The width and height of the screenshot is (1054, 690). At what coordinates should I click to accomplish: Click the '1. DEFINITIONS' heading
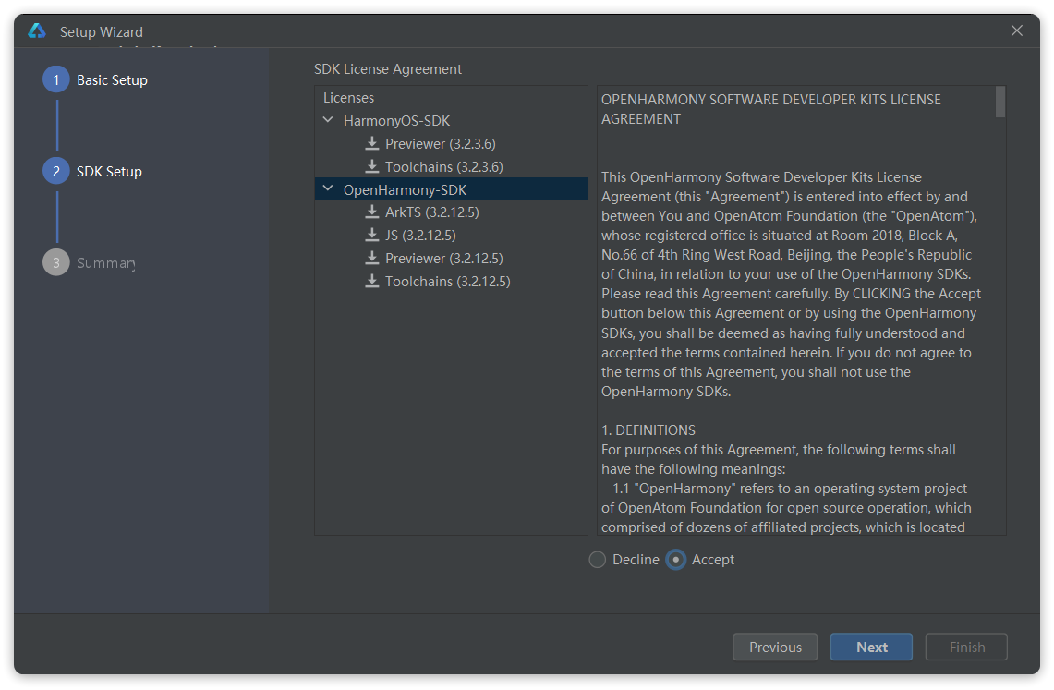click(x=648, y=430)
